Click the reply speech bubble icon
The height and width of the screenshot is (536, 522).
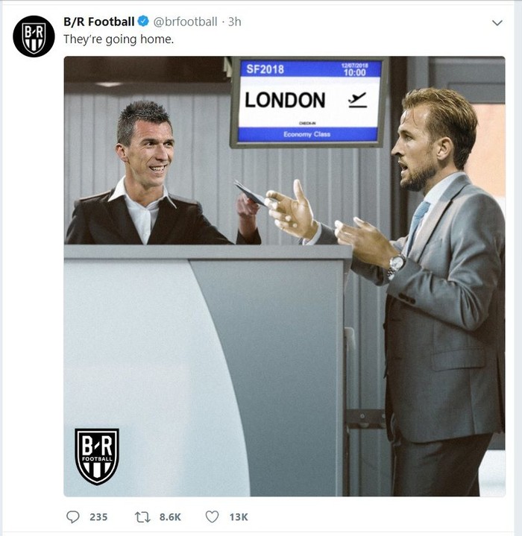point(73,516)
